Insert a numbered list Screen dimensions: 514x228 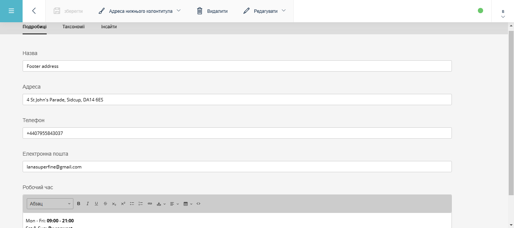click(140, 204)
